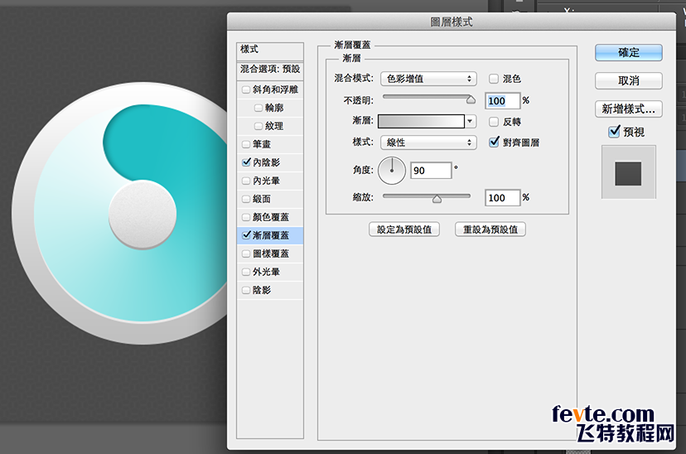Enable the 紋理 texture checkbox
This screenshot has width=686, height=454.
258,127
